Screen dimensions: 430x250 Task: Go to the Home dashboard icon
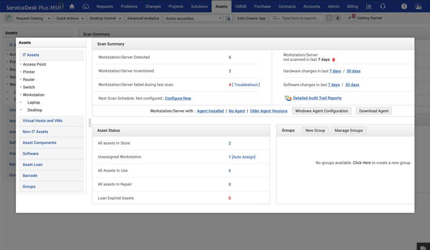[72, 6]
